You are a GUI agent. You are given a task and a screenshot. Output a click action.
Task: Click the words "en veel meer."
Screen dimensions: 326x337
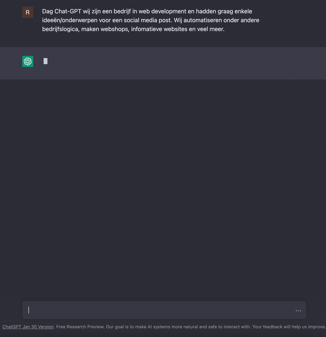coord(206,29)
